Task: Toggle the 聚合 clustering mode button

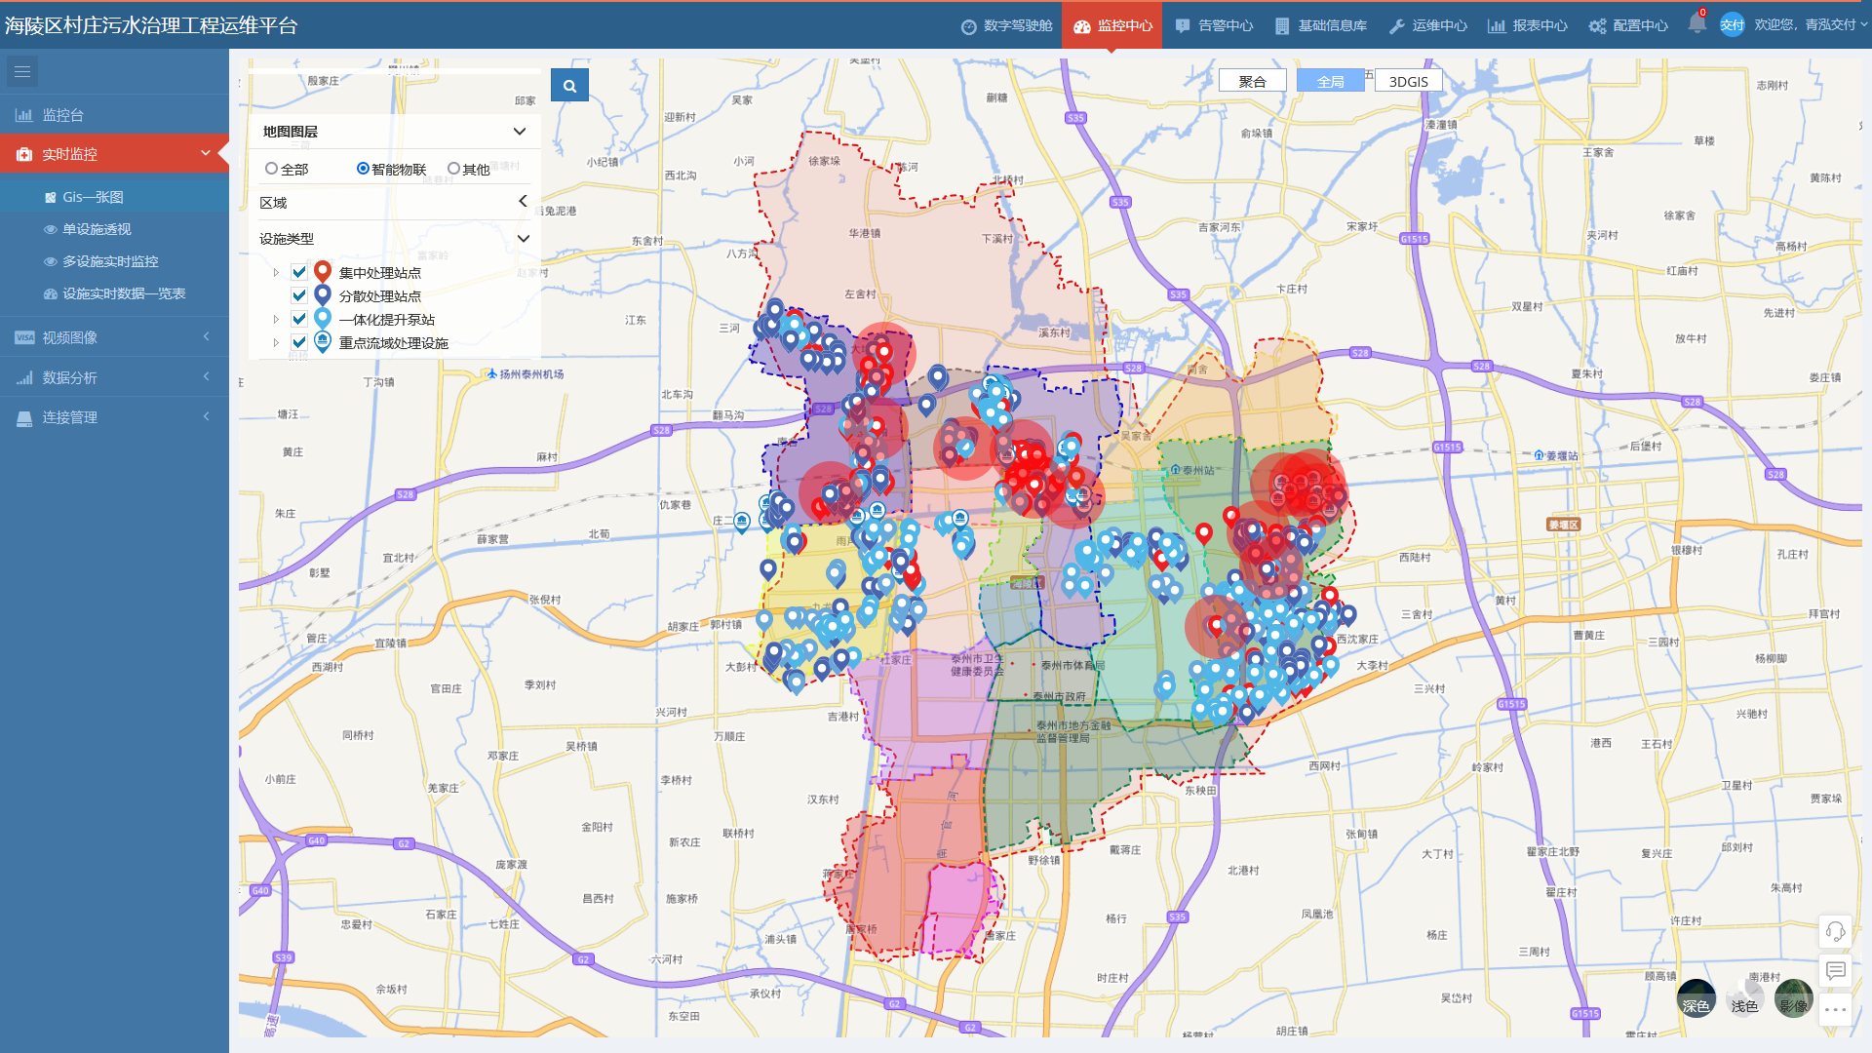Action: [x=1252, y=81]
